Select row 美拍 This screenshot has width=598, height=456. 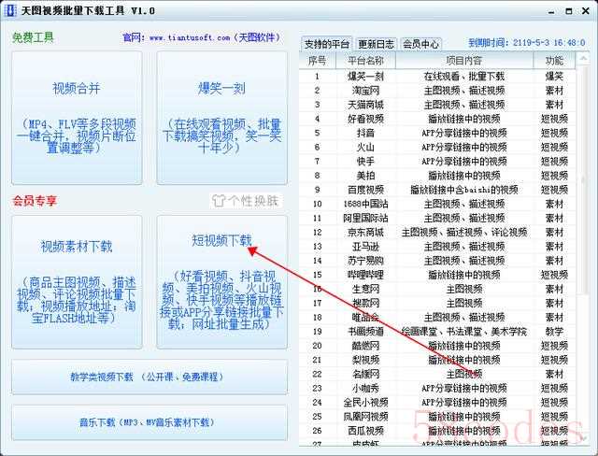[x=437, y=176]
